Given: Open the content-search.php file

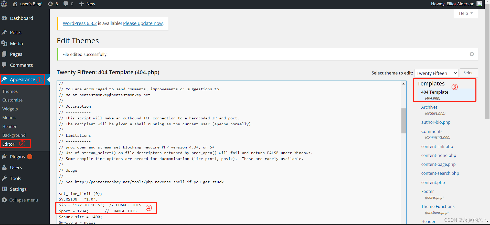Looking at the screenshot, I should click(x=440, y=173).
